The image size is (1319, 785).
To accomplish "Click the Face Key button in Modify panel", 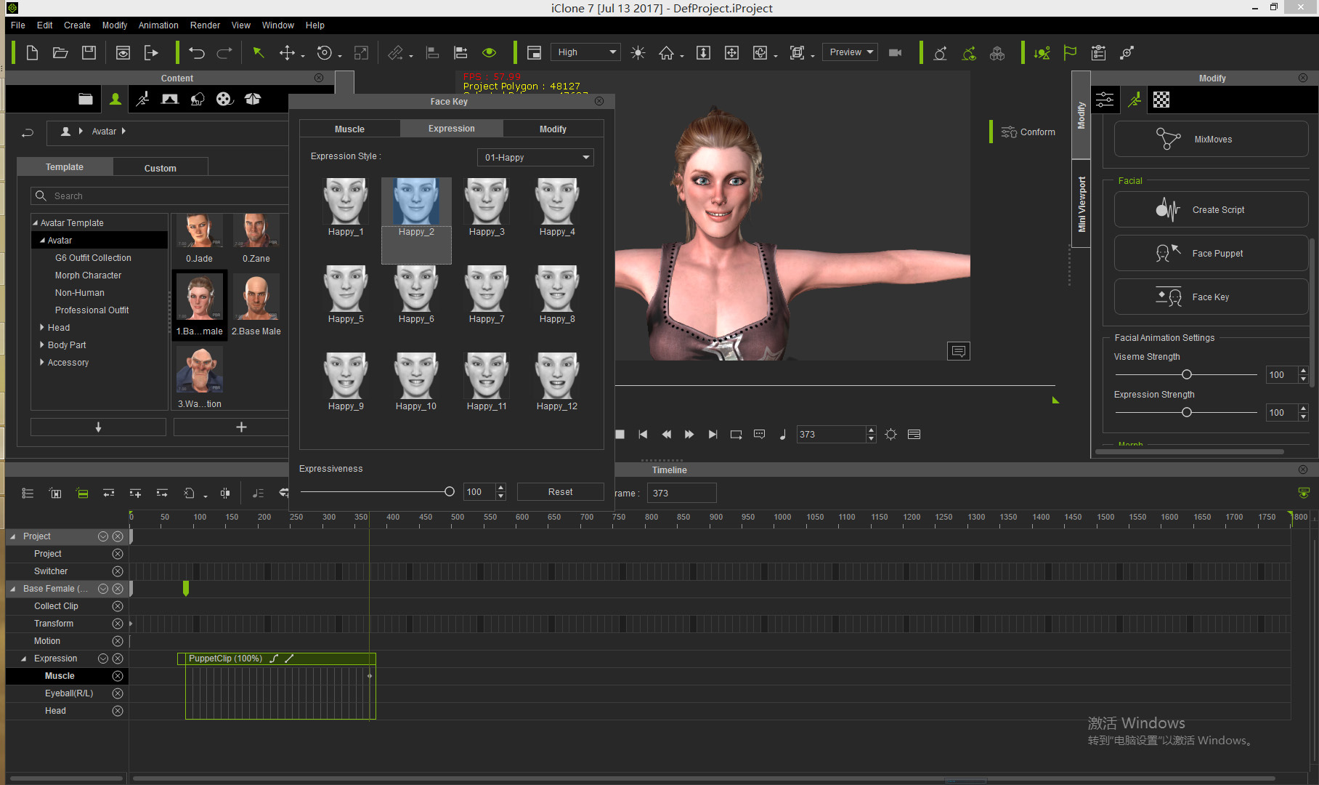I will (x=1211, y=297).
